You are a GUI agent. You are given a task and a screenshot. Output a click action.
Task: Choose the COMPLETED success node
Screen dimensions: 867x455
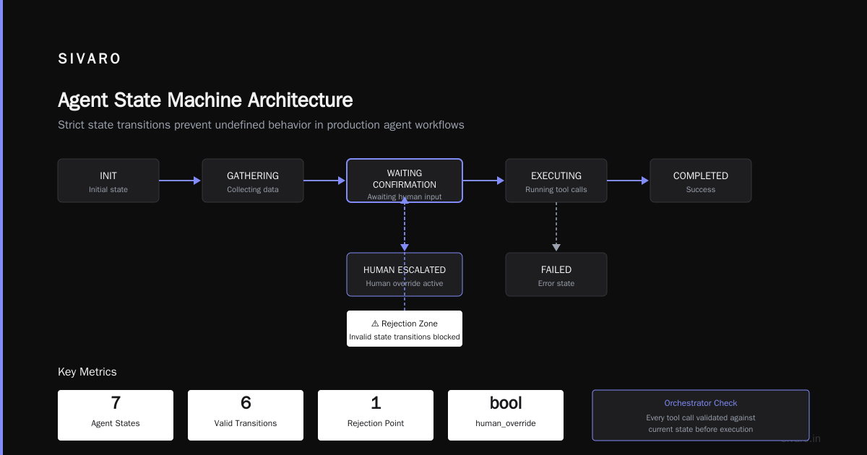(x=701, y=181)
